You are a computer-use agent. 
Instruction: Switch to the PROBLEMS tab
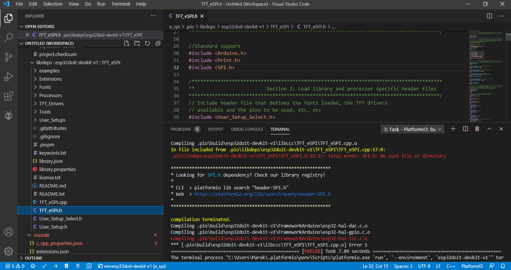(x=180, y=129)
